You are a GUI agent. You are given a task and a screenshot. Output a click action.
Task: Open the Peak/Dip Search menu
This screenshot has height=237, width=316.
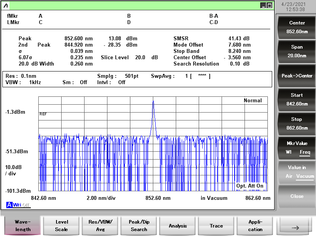tap(139, 226)
